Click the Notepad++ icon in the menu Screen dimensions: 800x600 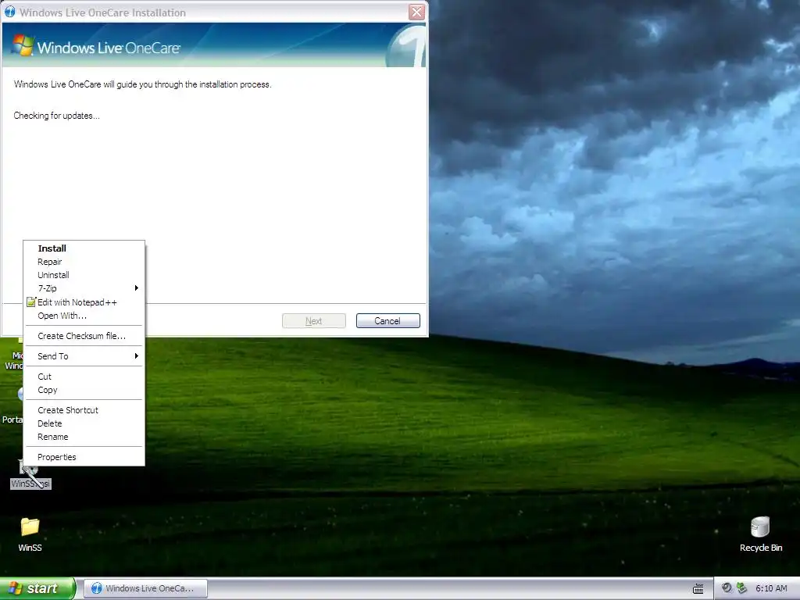[31, 302]
